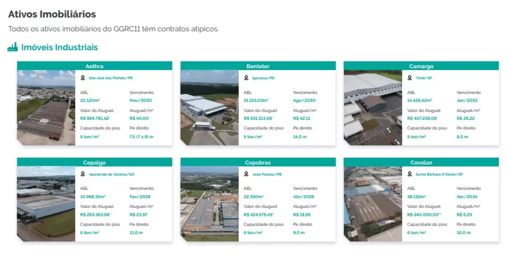Select the Abr/2034 expiry in Covolan

coord(467,196)
